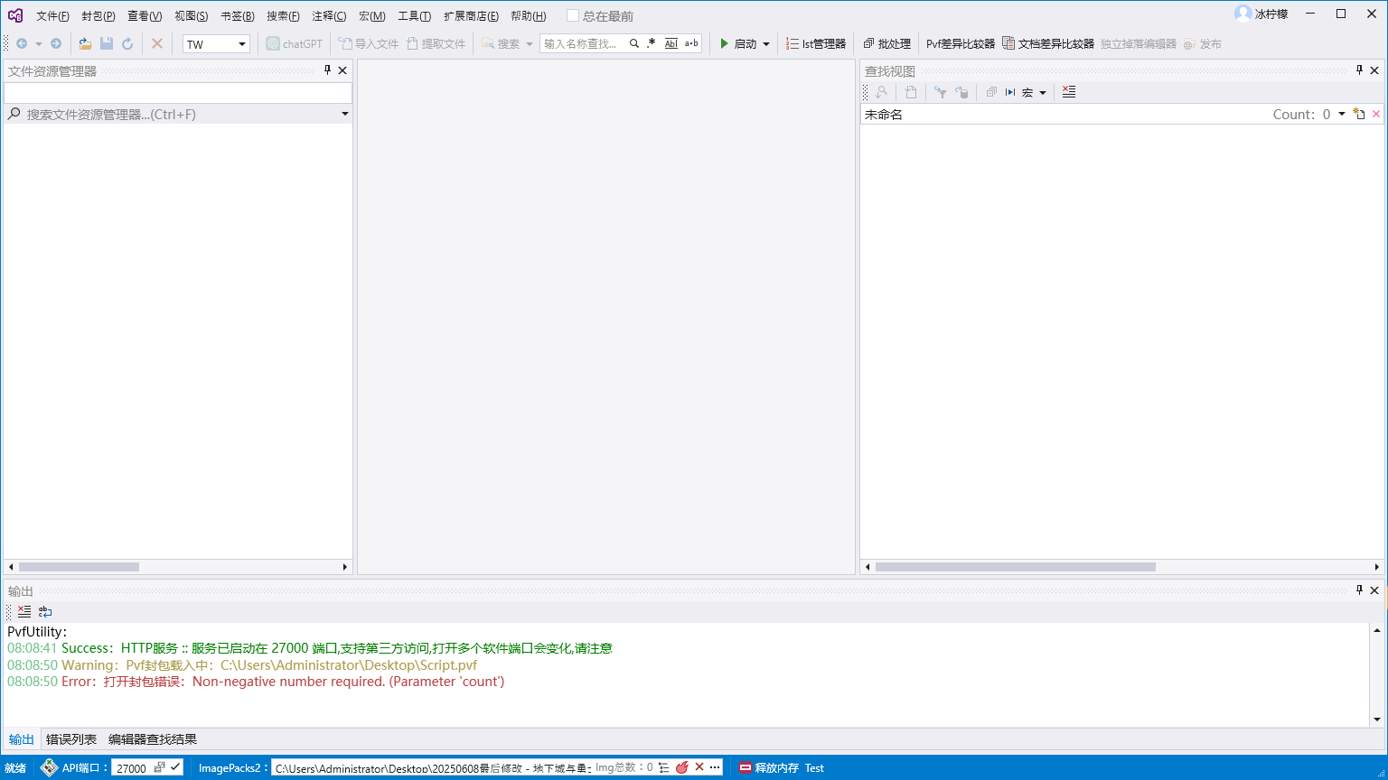Open the lst管理器
This screenshot has width=1388, height=780.
pyautogui.click(x=815, y=43)
